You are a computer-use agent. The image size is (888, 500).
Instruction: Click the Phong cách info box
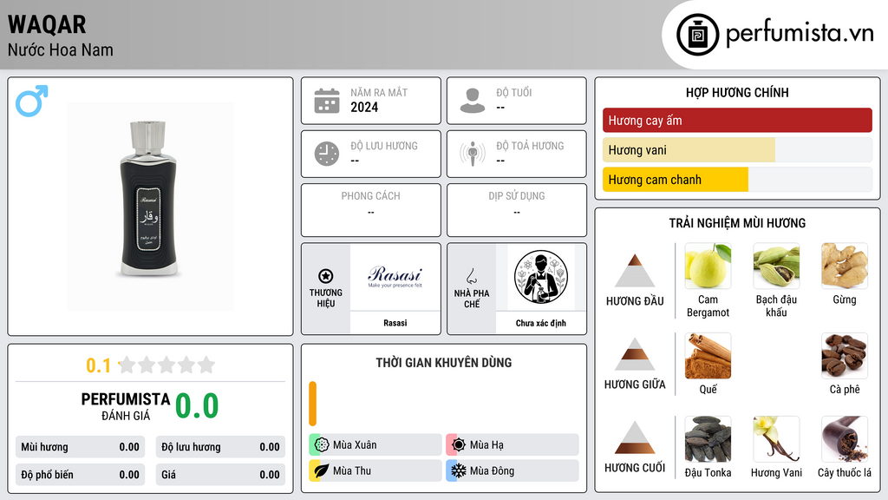point(371,210)
